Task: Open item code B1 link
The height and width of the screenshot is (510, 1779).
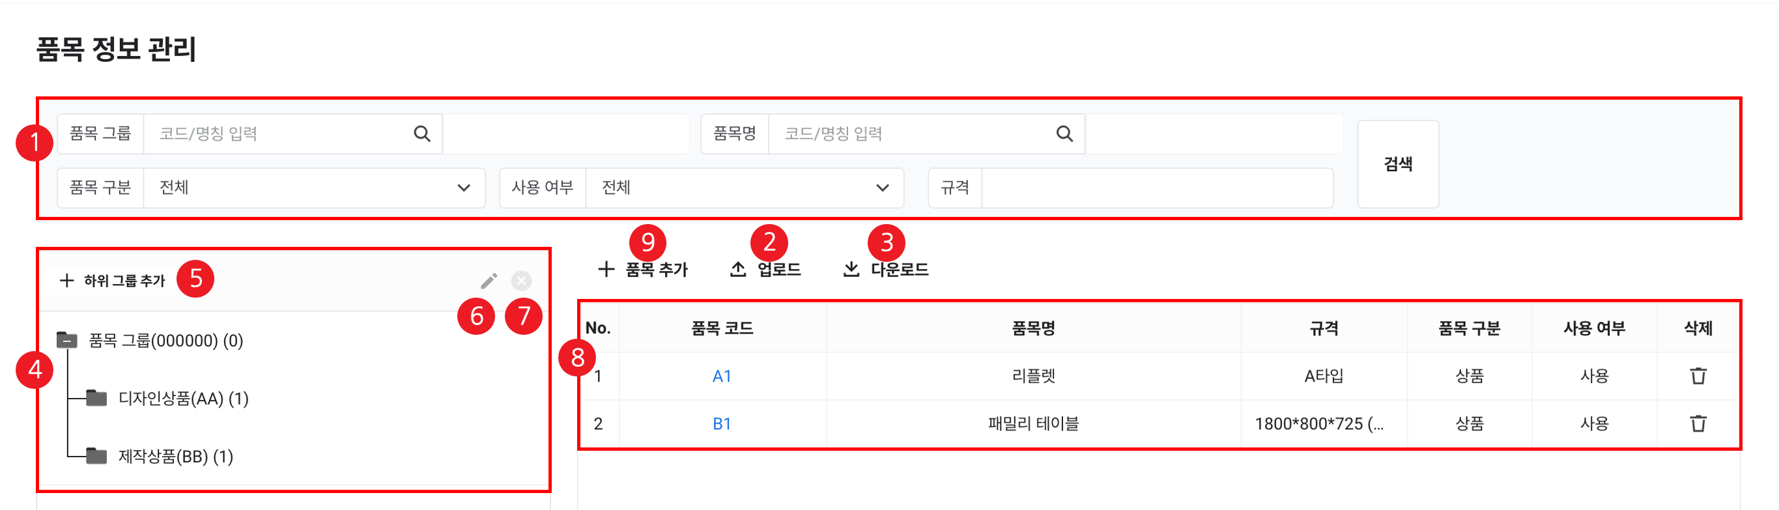Action: pyautogui.click(x=722, y=424)
